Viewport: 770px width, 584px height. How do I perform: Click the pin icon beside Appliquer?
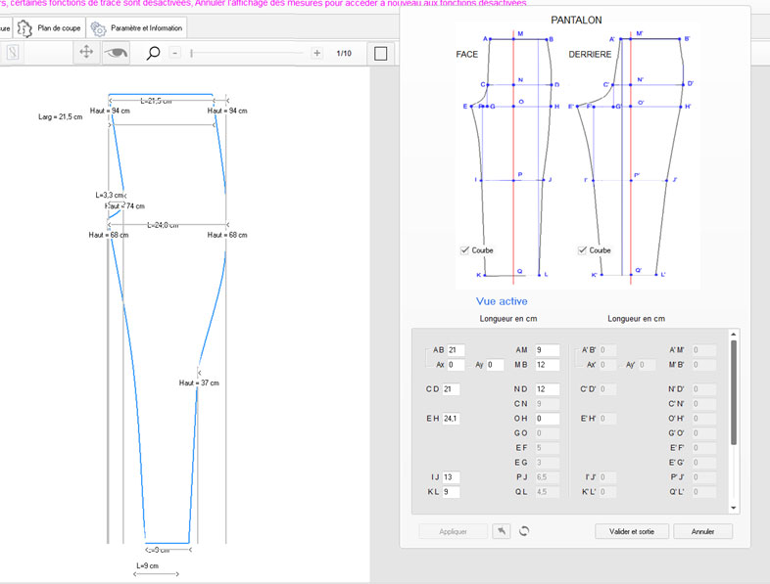500,531
